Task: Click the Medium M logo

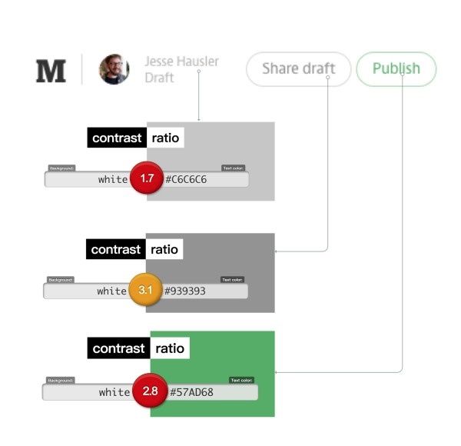Action: click(x=51, y=70)
